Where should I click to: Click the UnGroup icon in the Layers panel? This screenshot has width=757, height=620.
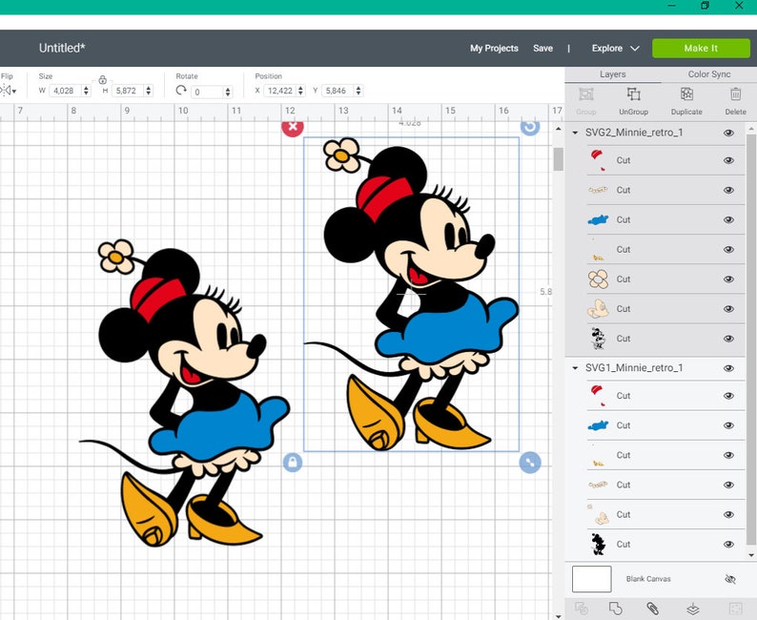pos(633,94)
